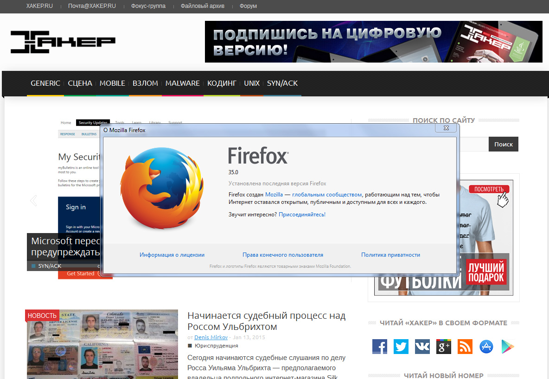Click the глобальным сообществом link

pyautogui.click(x=327, y=195)
